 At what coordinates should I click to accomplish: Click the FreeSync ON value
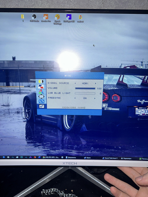click(85, 98)
